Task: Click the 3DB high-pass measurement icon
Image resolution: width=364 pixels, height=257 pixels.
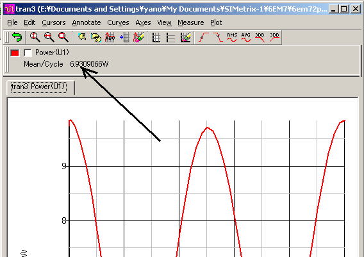Action: (274, 37)
